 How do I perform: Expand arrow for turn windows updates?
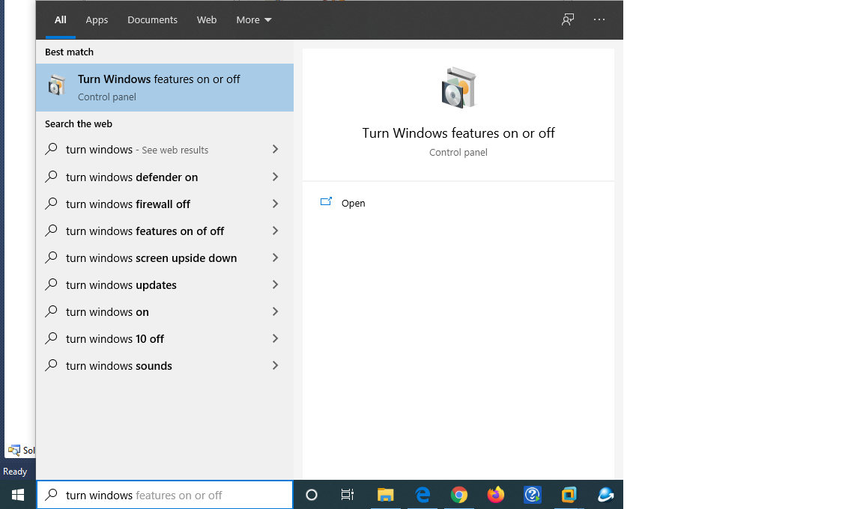(275, 284)
